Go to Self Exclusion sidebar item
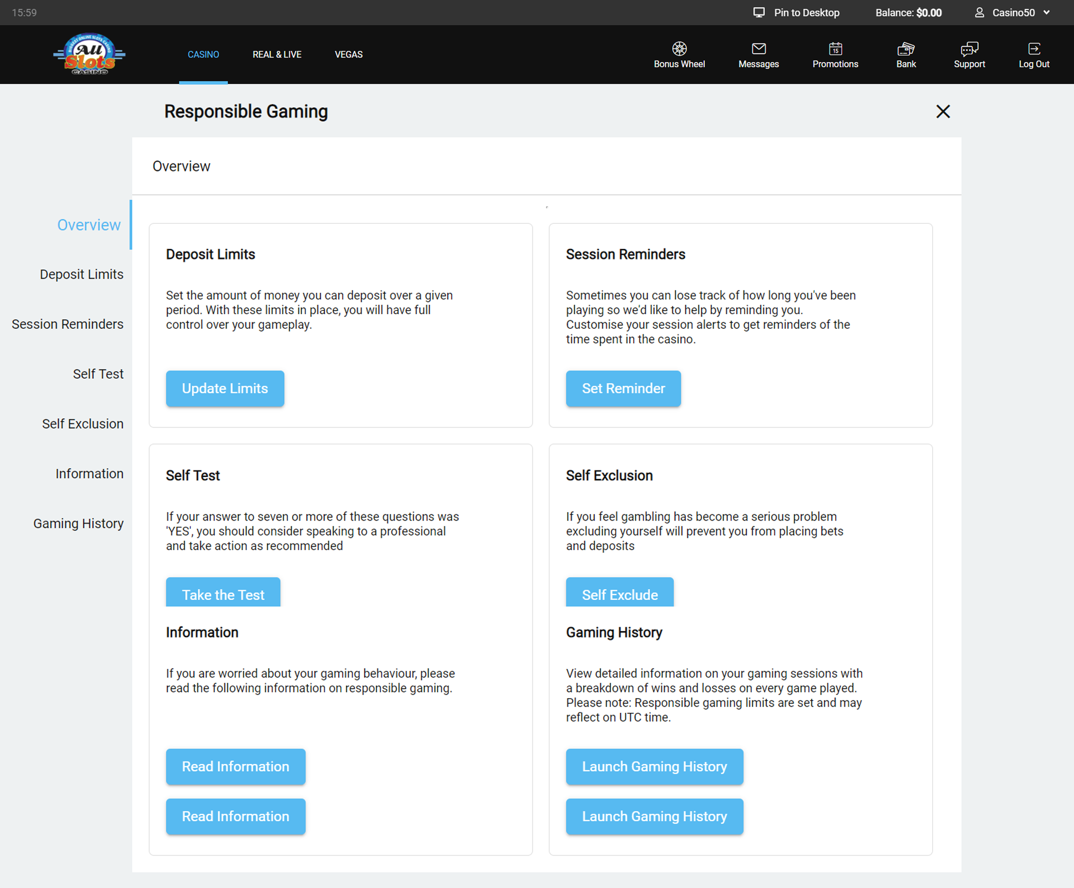1074x888 pixels. point(82,424)
